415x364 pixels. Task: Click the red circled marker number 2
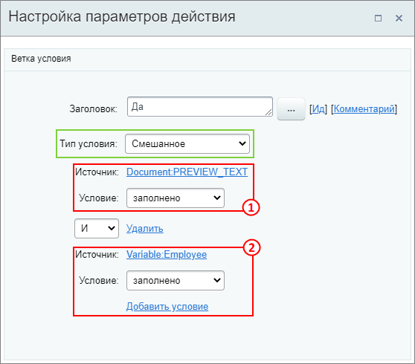tap(251, 247)
